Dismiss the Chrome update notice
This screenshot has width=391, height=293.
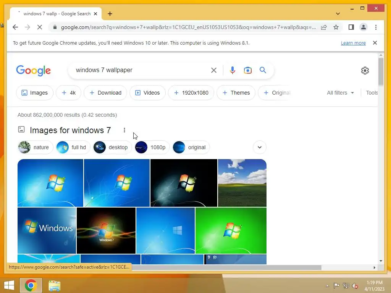tap(375, 43)
